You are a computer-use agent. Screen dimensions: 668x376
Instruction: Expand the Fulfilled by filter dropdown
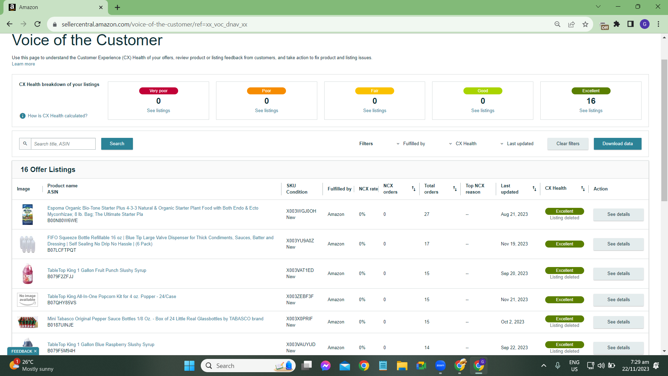click(x=411, y=144)
